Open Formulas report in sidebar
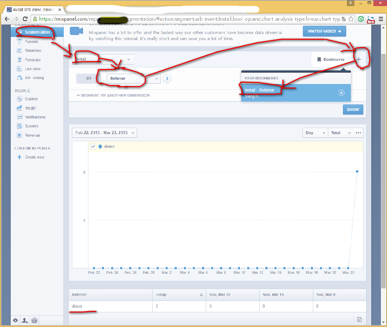The width and height of the screenshot is (387, 327). 33,60
